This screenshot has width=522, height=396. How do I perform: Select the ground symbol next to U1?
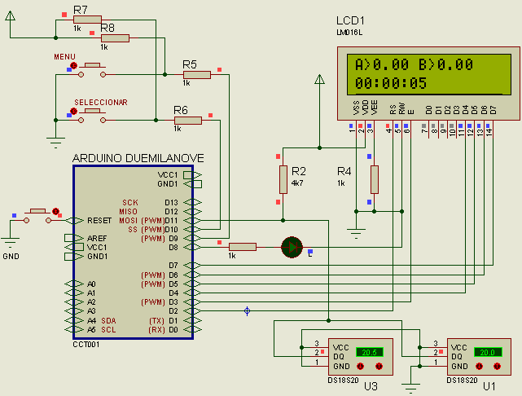click(x=410, y=389)
